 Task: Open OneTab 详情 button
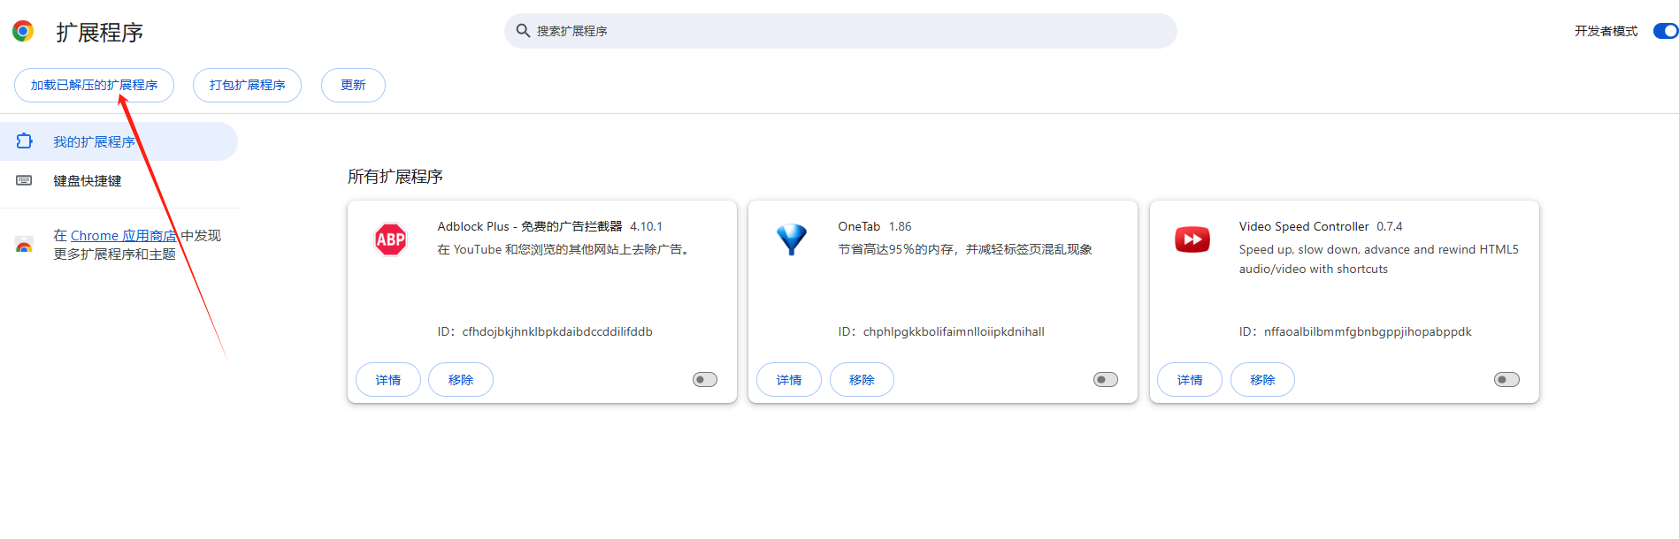click(x=789, y=380)
